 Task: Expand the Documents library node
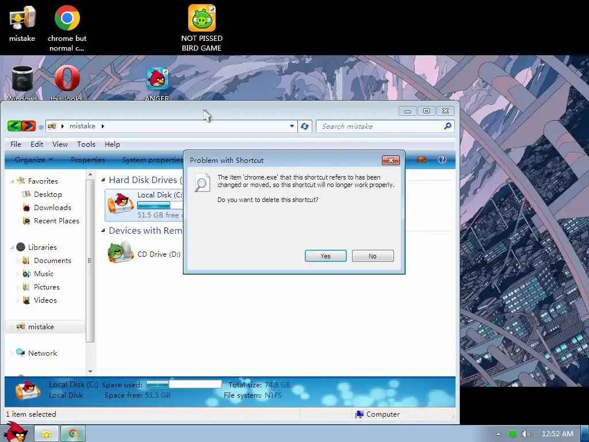(18, 261)
